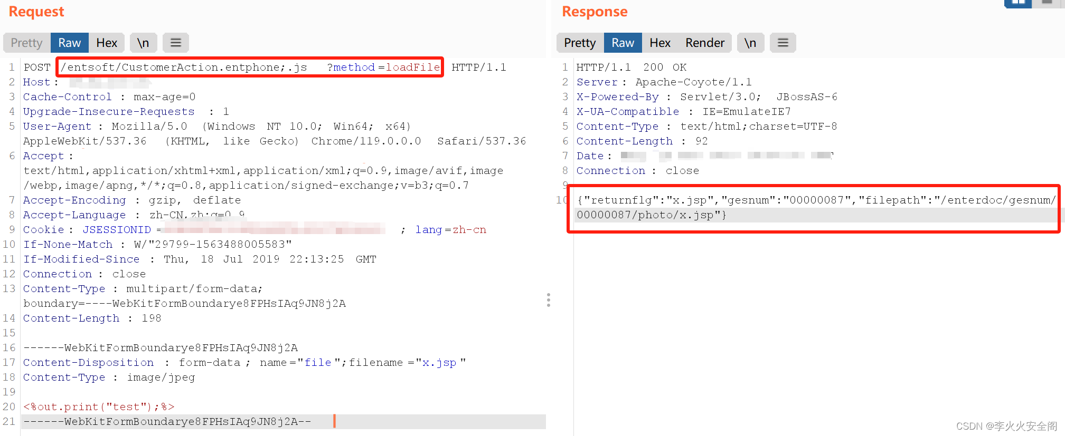The image size is (1065, 436).
Task: Select the side-by-side layout icon at top right
Action: (1019, 3)
